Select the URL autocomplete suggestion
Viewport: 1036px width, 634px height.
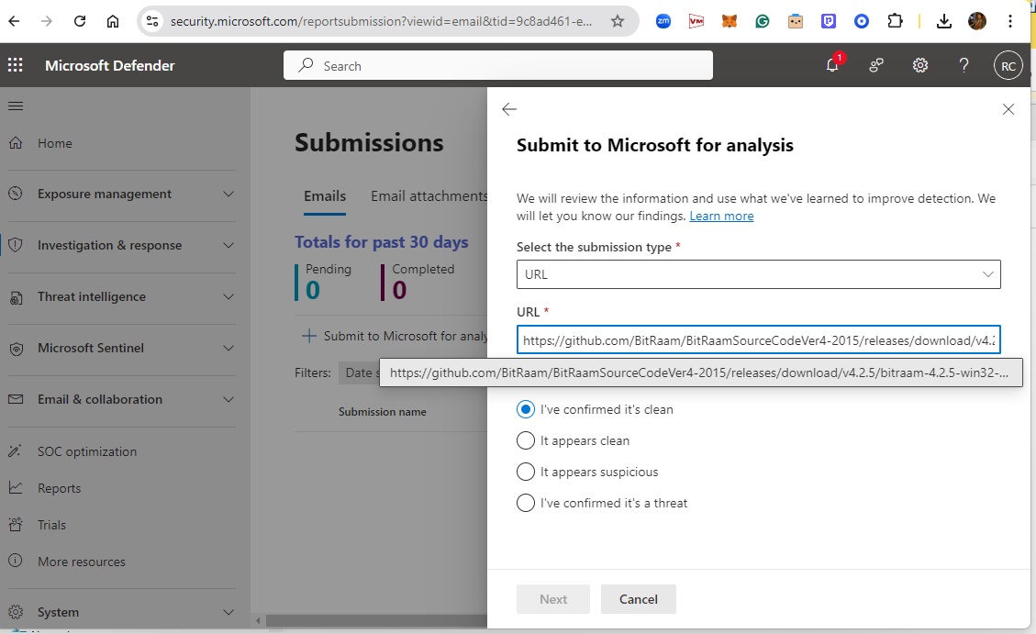click(x=700, y=373)
